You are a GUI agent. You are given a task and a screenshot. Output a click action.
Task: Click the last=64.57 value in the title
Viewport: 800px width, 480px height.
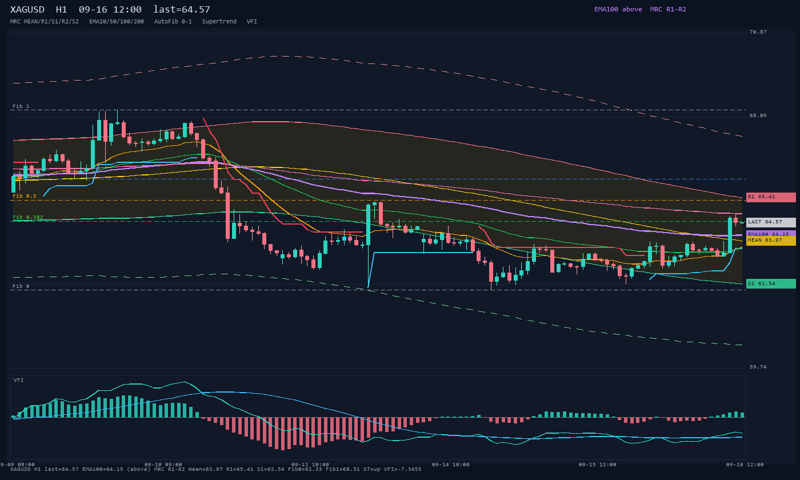tap(182, 10)
